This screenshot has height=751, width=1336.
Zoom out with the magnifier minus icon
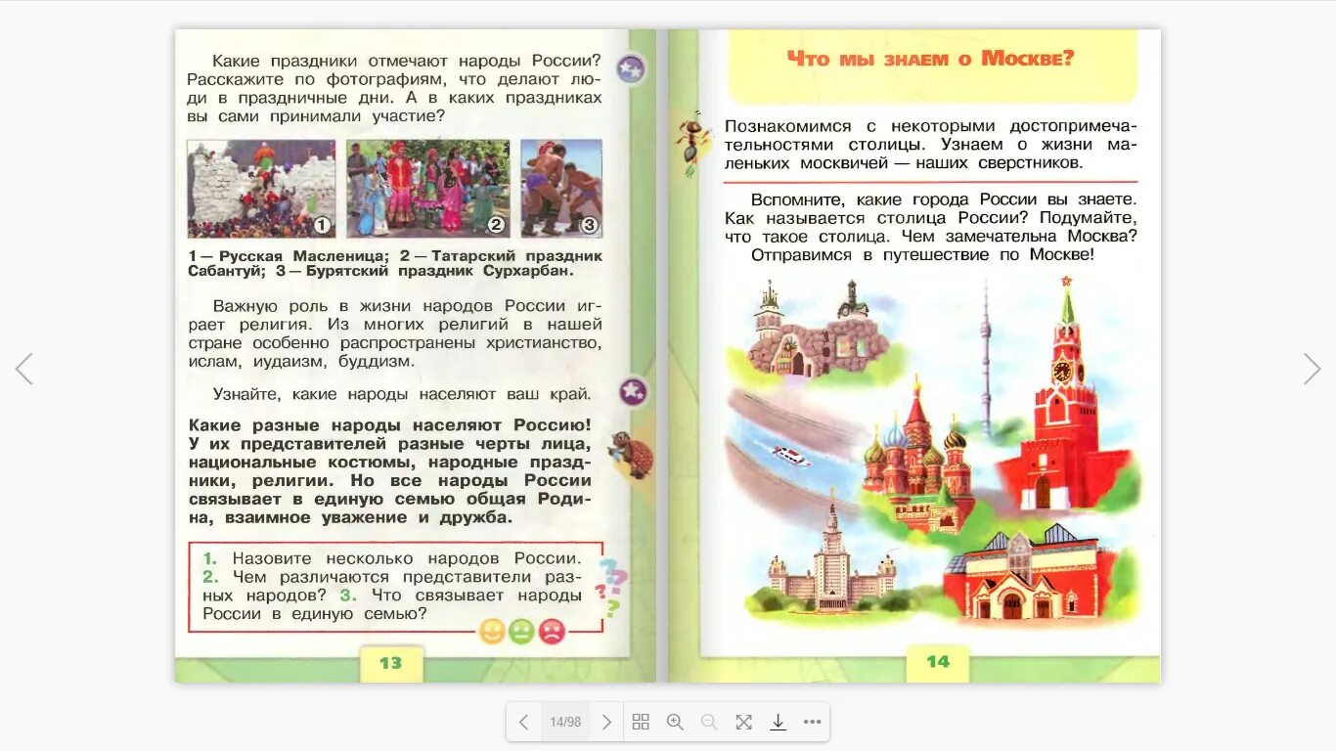pos(709,722)
